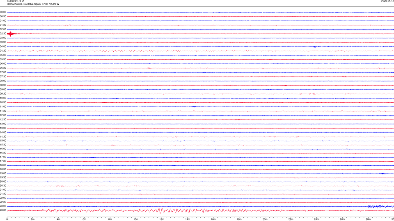Click the 12:00 time label
Image resolution: width=394 pixels, height=221 pixels.
(3, 115)
